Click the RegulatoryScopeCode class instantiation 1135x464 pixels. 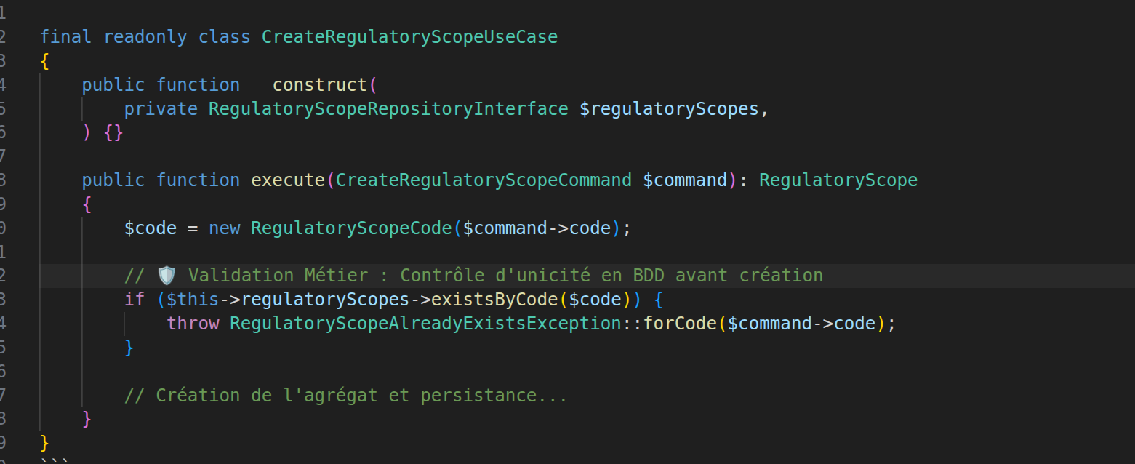click(x=351, y=228)
